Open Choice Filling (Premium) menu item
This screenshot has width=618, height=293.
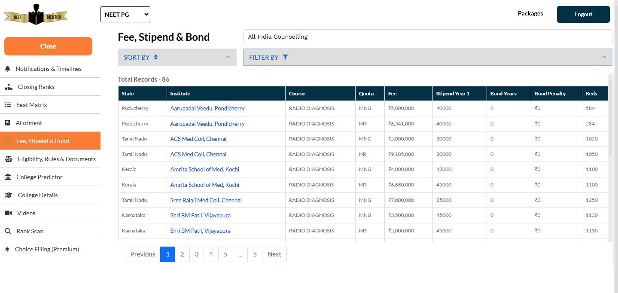click(x=47, y=249)
